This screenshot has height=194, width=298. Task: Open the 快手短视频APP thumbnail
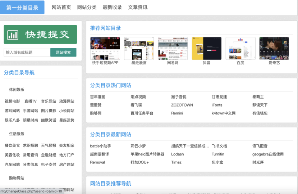(x=105, y=48)
